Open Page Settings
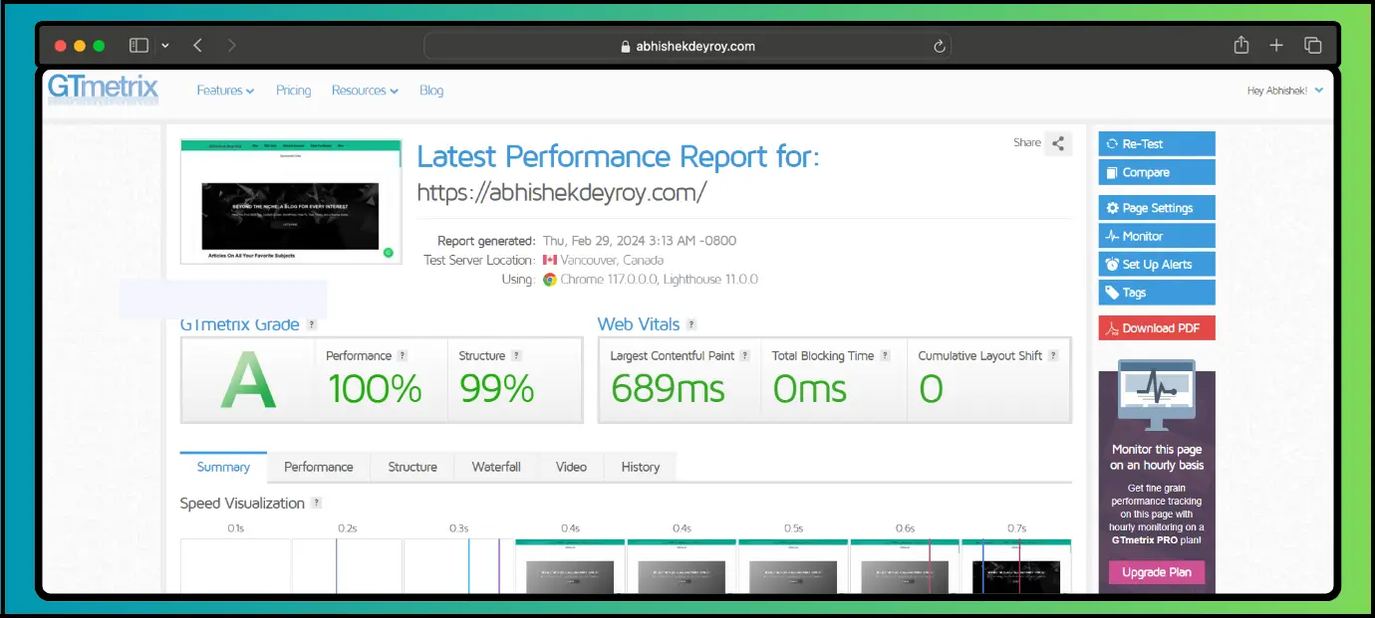Viewport: 1375px width, 618px height. point(1157,208)
